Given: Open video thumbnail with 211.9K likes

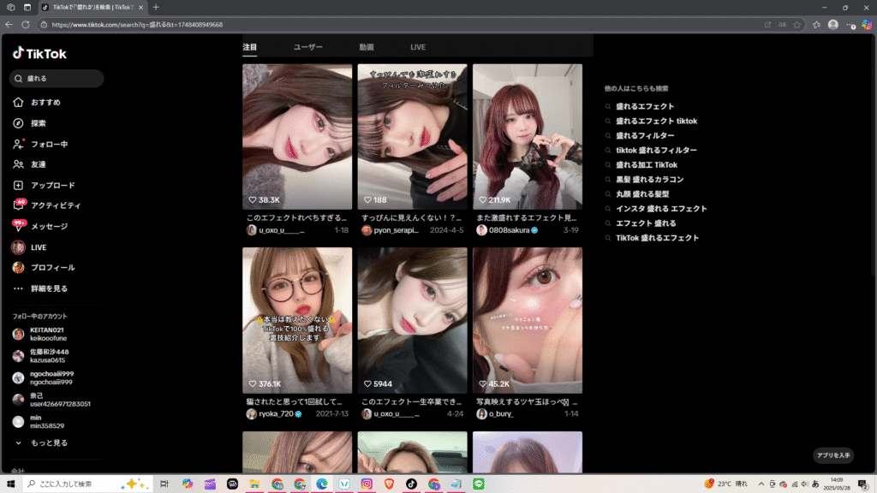Looking at the screenshot, I should click(528, 136).
